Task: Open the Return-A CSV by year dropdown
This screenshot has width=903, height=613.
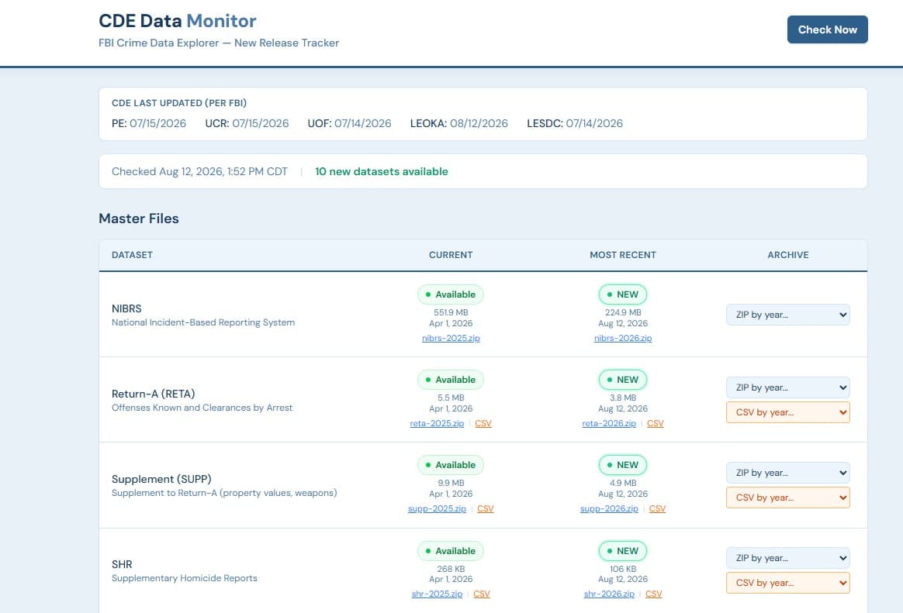Action: point(788,412)
